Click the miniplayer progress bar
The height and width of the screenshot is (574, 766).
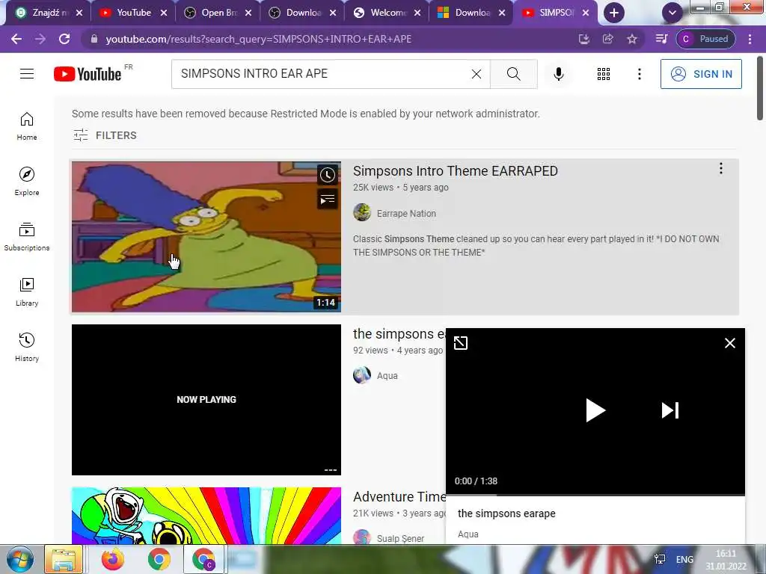point(595,495)
